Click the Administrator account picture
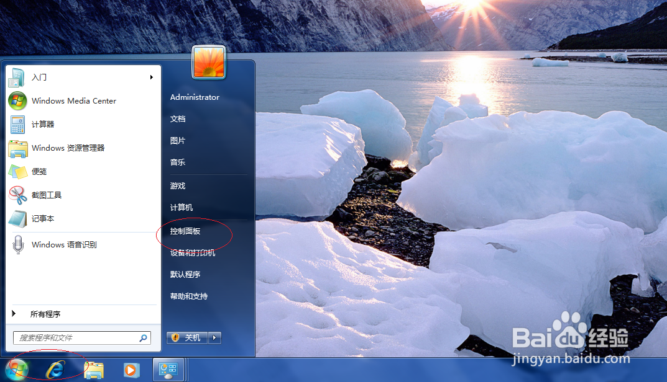Viewport: 667px width, 382px height. click(208, 62)
